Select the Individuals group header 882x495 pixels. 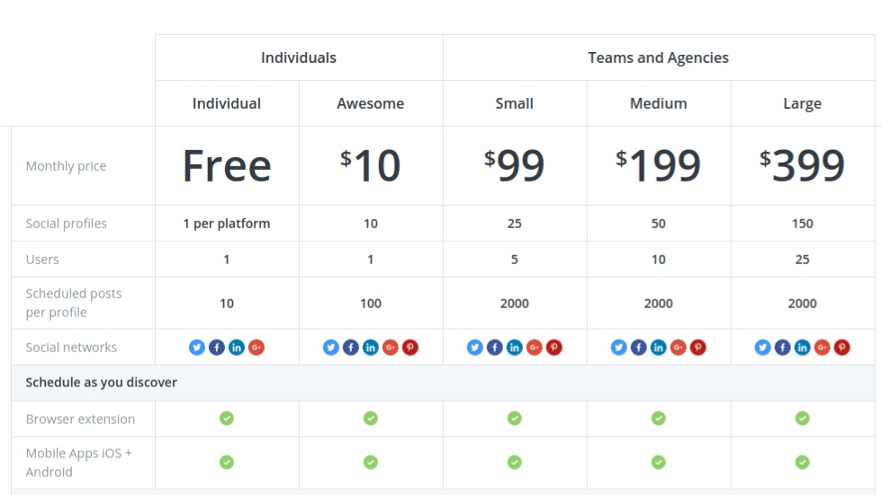point(299,57)
